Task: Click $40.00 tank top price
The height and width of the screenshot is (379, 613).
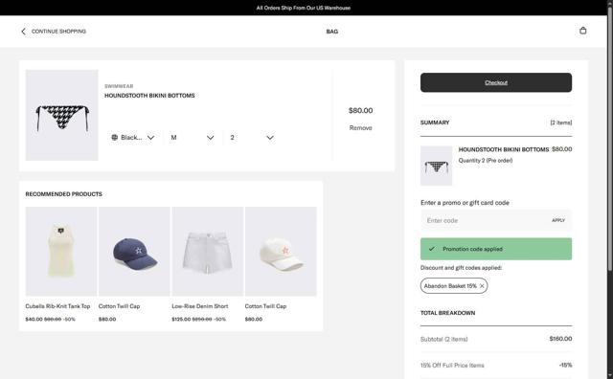Action: 34,320
